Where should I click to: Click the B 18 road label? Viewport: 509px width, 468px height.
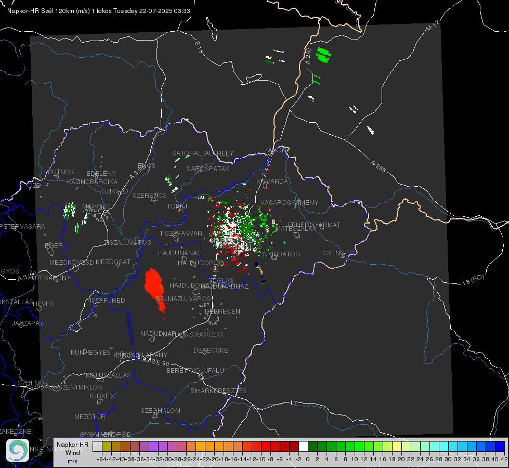pos(199,47)
